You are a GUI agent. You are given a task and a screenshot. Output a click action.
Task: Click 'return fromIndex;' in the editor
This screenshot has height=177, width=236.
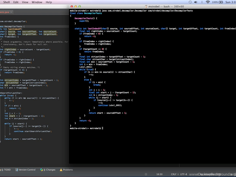[14, 73]
